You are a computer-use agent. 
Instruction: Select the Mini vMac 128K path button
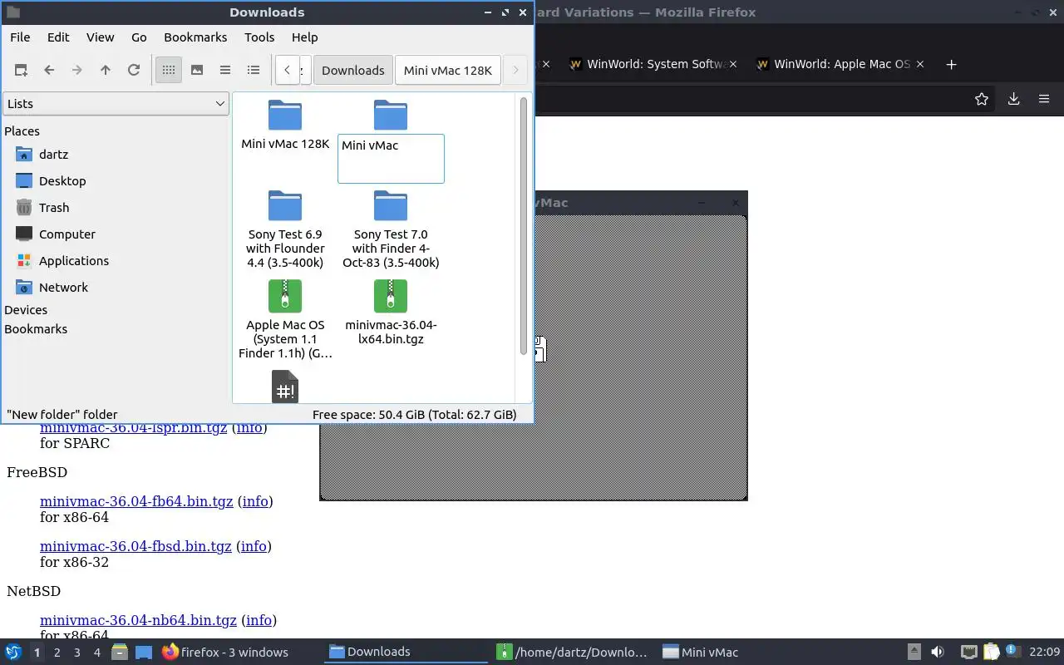(448, 70)
